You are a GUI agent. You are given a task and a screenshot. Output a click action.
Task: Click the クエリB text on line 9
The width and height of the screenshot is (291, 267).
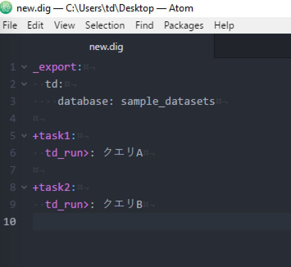[123, 204]
